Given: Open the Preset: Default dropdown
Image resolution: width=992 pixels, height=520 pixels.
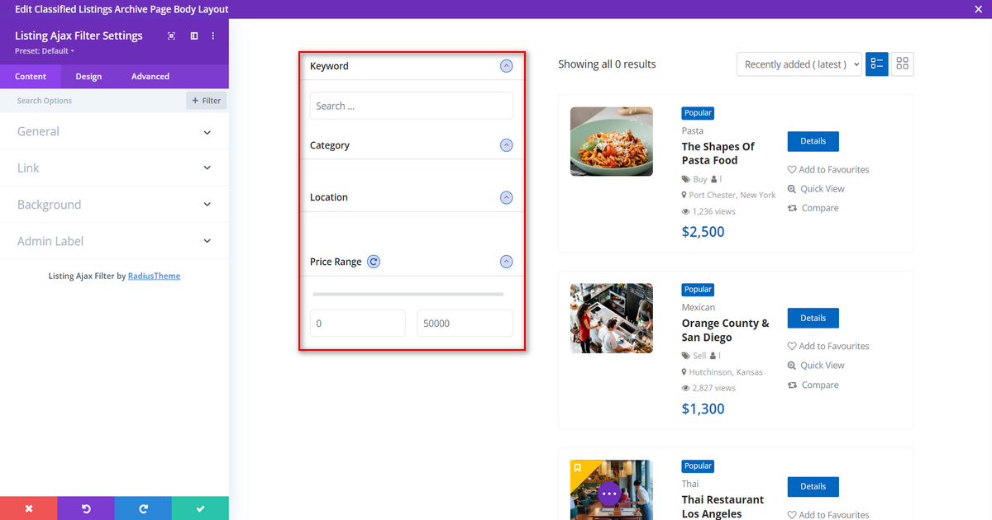Looking at the screenshot, I should (x=45, y=51).
